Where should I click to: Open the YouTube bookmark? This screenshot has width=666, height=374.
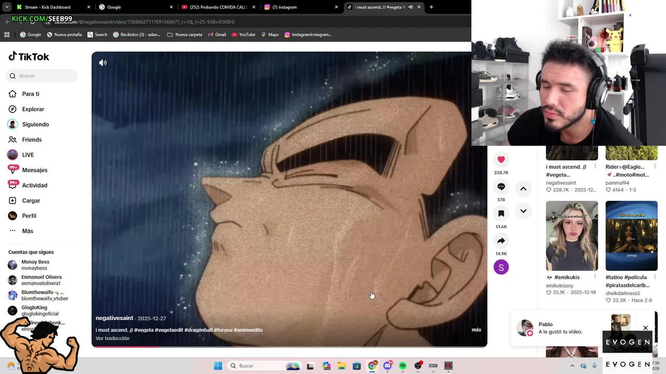coord(244,35)
